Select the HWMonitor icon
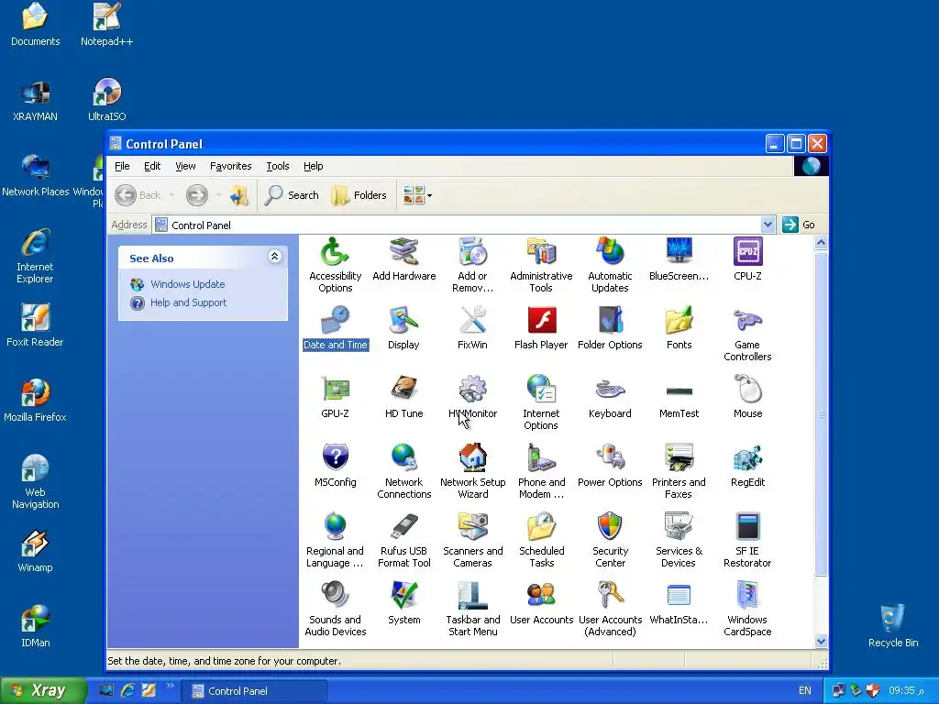This screenshot has height=704, width=939. click(x=472, y=396)
